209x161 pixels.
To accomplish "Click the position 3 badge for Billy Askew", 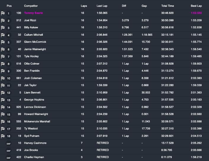I will [9, 28].
